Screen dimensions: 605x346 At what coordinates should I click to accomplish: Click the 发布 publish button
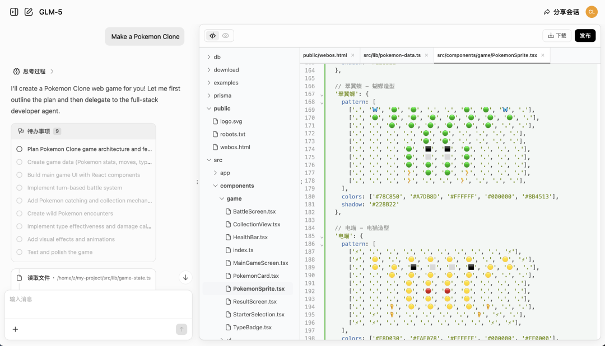click(x=585, y=36)
